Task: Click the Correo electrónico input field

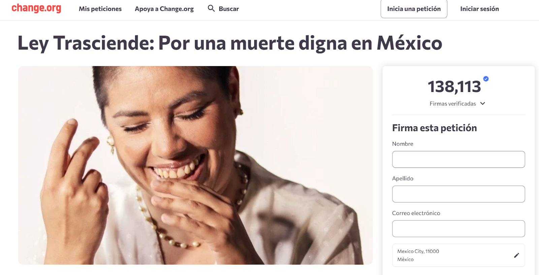Action: click(x=458, y=229)
